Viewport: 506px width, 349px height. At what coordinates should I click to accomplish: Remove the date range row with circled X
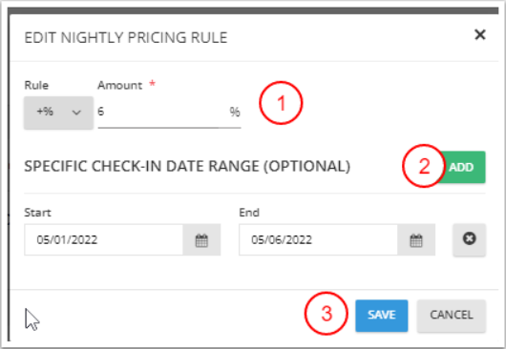[469, 239]
